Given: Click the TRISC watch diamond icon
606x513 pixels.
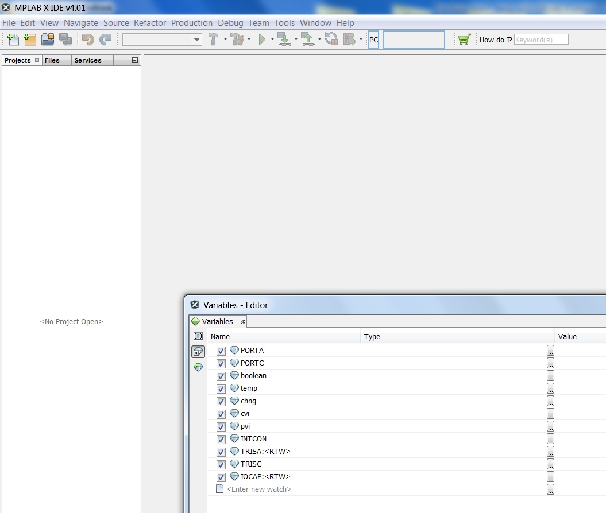Looking at the screenshot, I should pos(234,464).
